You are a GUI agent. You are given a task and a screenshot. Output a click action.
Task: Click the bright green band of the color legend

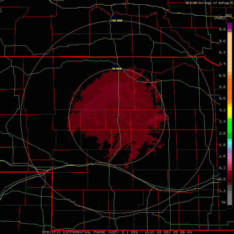(x=230, y=125)
